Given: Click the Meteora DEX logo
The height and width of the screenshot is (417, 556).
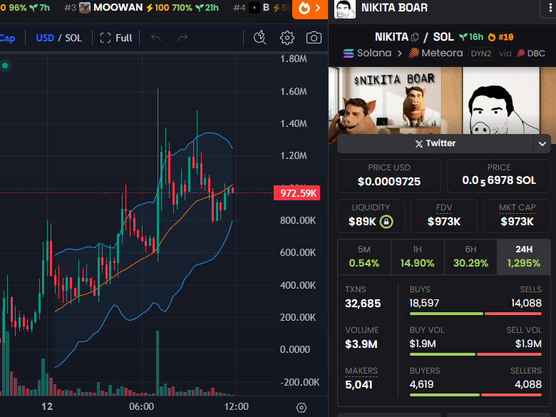Looking at the screenshot, I should tap(413, 53).
